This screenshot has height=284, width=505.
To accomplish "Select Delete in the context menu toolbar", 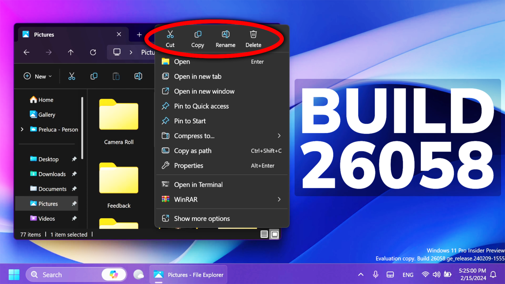I will [x=253, y=38].
